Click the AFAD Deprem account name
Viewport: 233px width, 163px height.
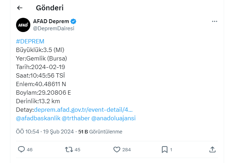coord(52,21)
